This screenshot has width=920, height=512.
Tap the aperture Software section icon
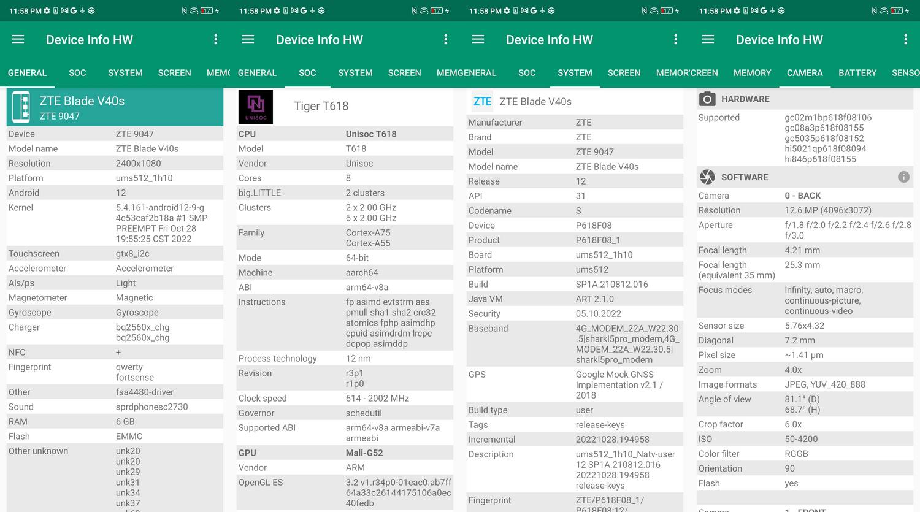coord(707,177)
